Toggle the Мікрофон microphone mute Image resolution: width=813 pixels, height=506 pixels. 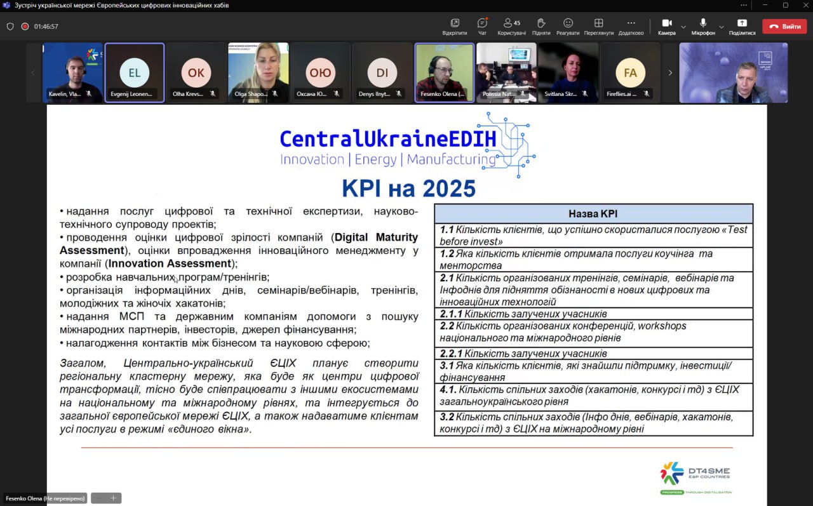tap(703, 26)
